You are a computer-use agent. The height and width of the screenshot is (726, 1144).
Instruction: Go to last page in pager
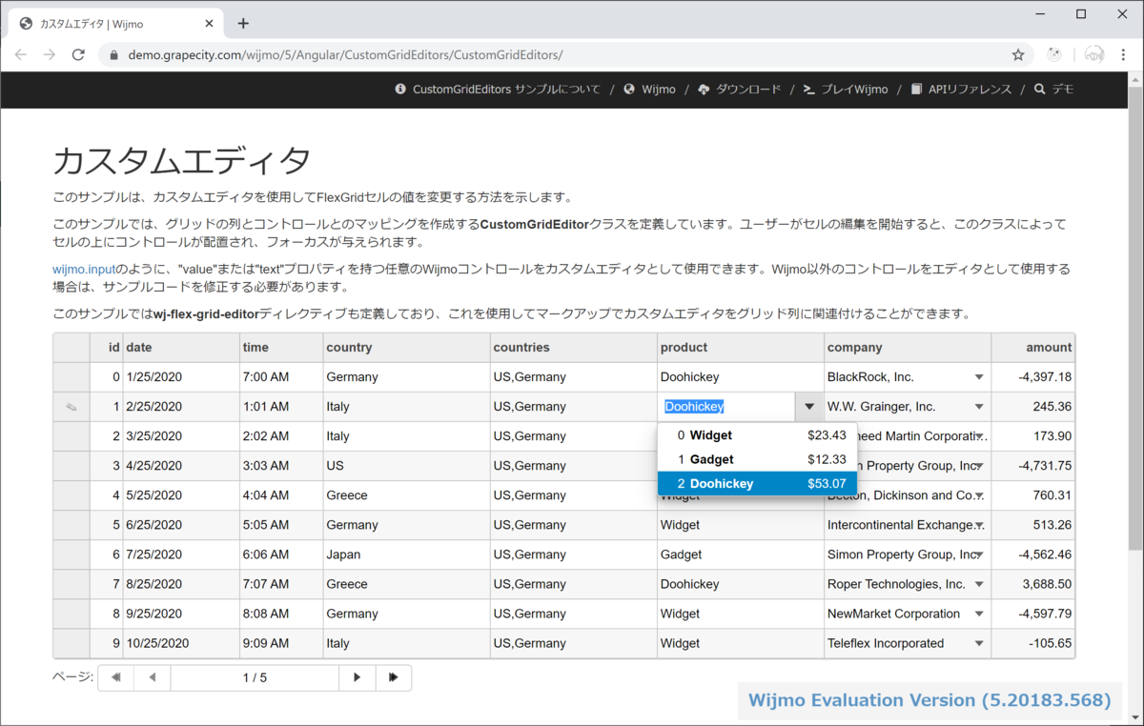[x=394, y=677]
